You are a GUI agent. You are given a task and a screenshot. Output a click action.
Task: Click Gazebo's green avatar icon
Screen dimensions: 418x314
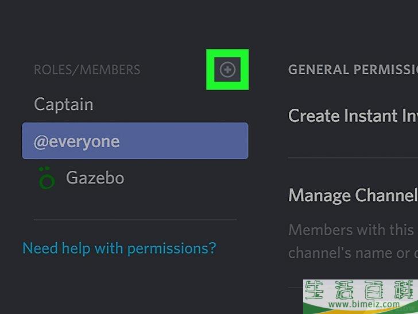(46, 178)
